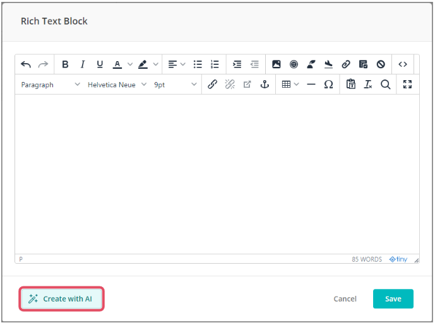Open the source code view
The width and height of the screenshot is (435, 323).
tap(403, 64)
